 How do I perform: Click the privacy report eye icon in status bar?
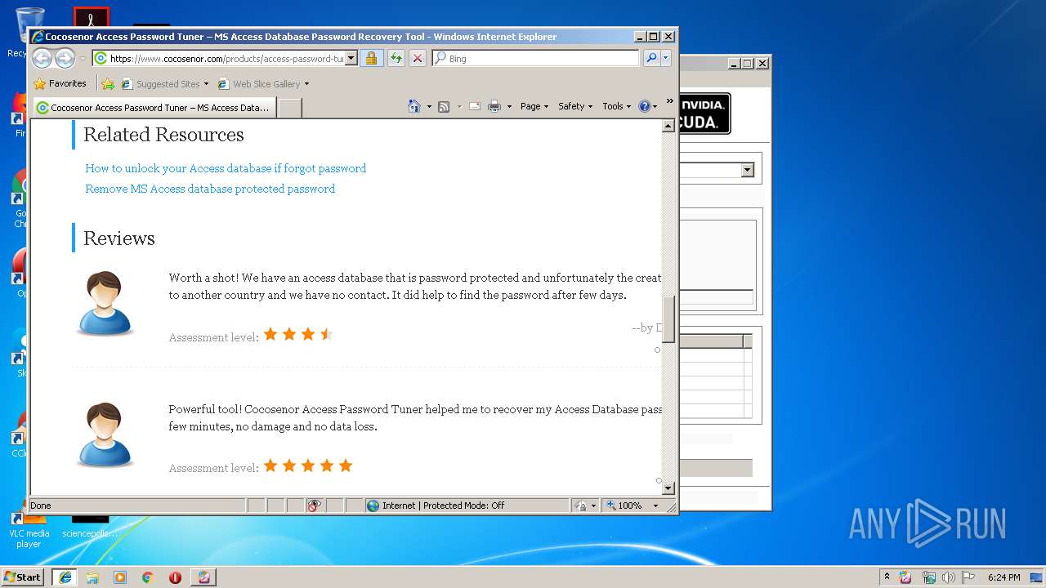pos(315,506)
